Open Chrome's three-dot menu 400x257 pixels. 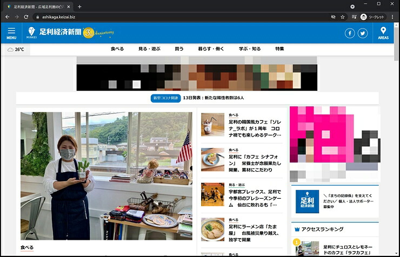coord(392,17)
